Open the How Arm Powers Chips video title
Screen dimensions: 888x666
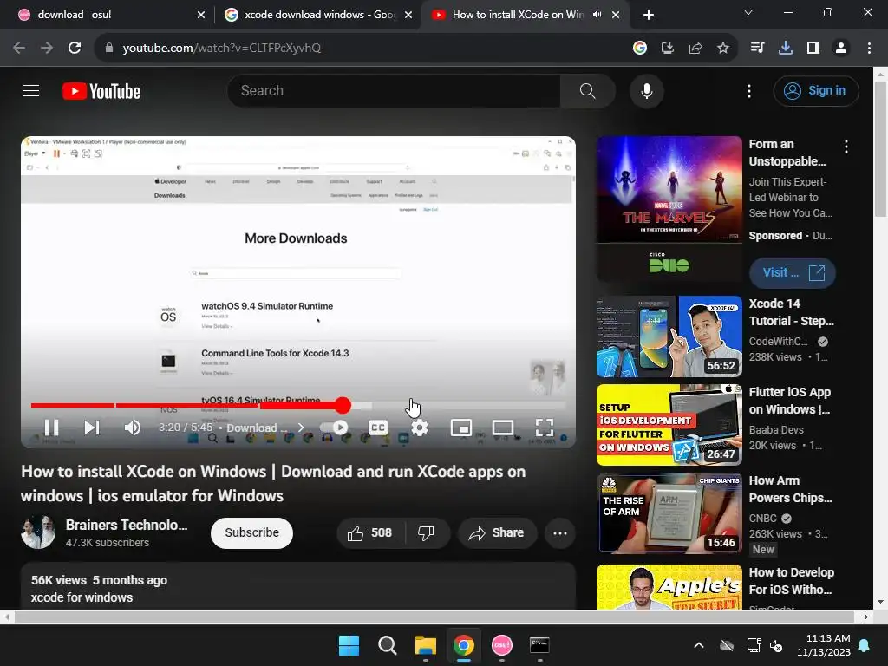coord(790,489)
